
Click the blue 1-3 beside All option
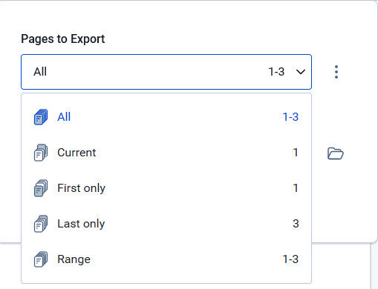(290, 117)
